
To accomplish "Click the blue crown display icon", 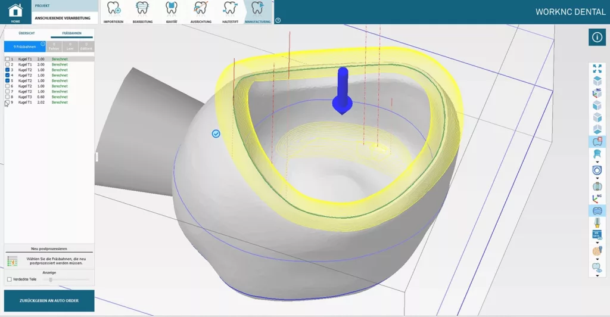I will 597,154.
